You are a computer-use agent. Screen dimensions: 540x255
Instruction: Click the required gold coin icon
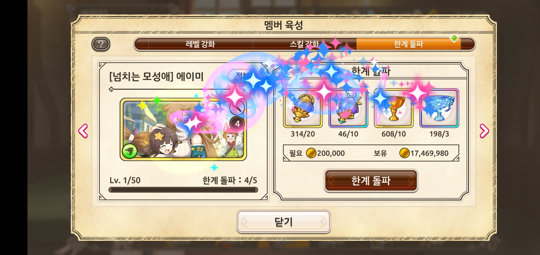[x=311, y=153]
